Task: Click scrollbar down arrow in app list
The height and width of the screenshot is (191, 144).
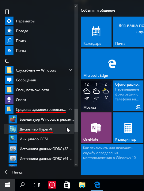Action: (x=76, y=165)
